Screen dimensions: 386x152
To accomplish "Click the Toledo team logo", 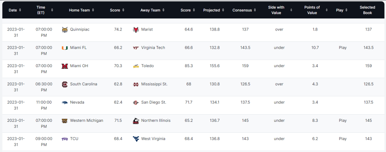I will tap(136, 66).
